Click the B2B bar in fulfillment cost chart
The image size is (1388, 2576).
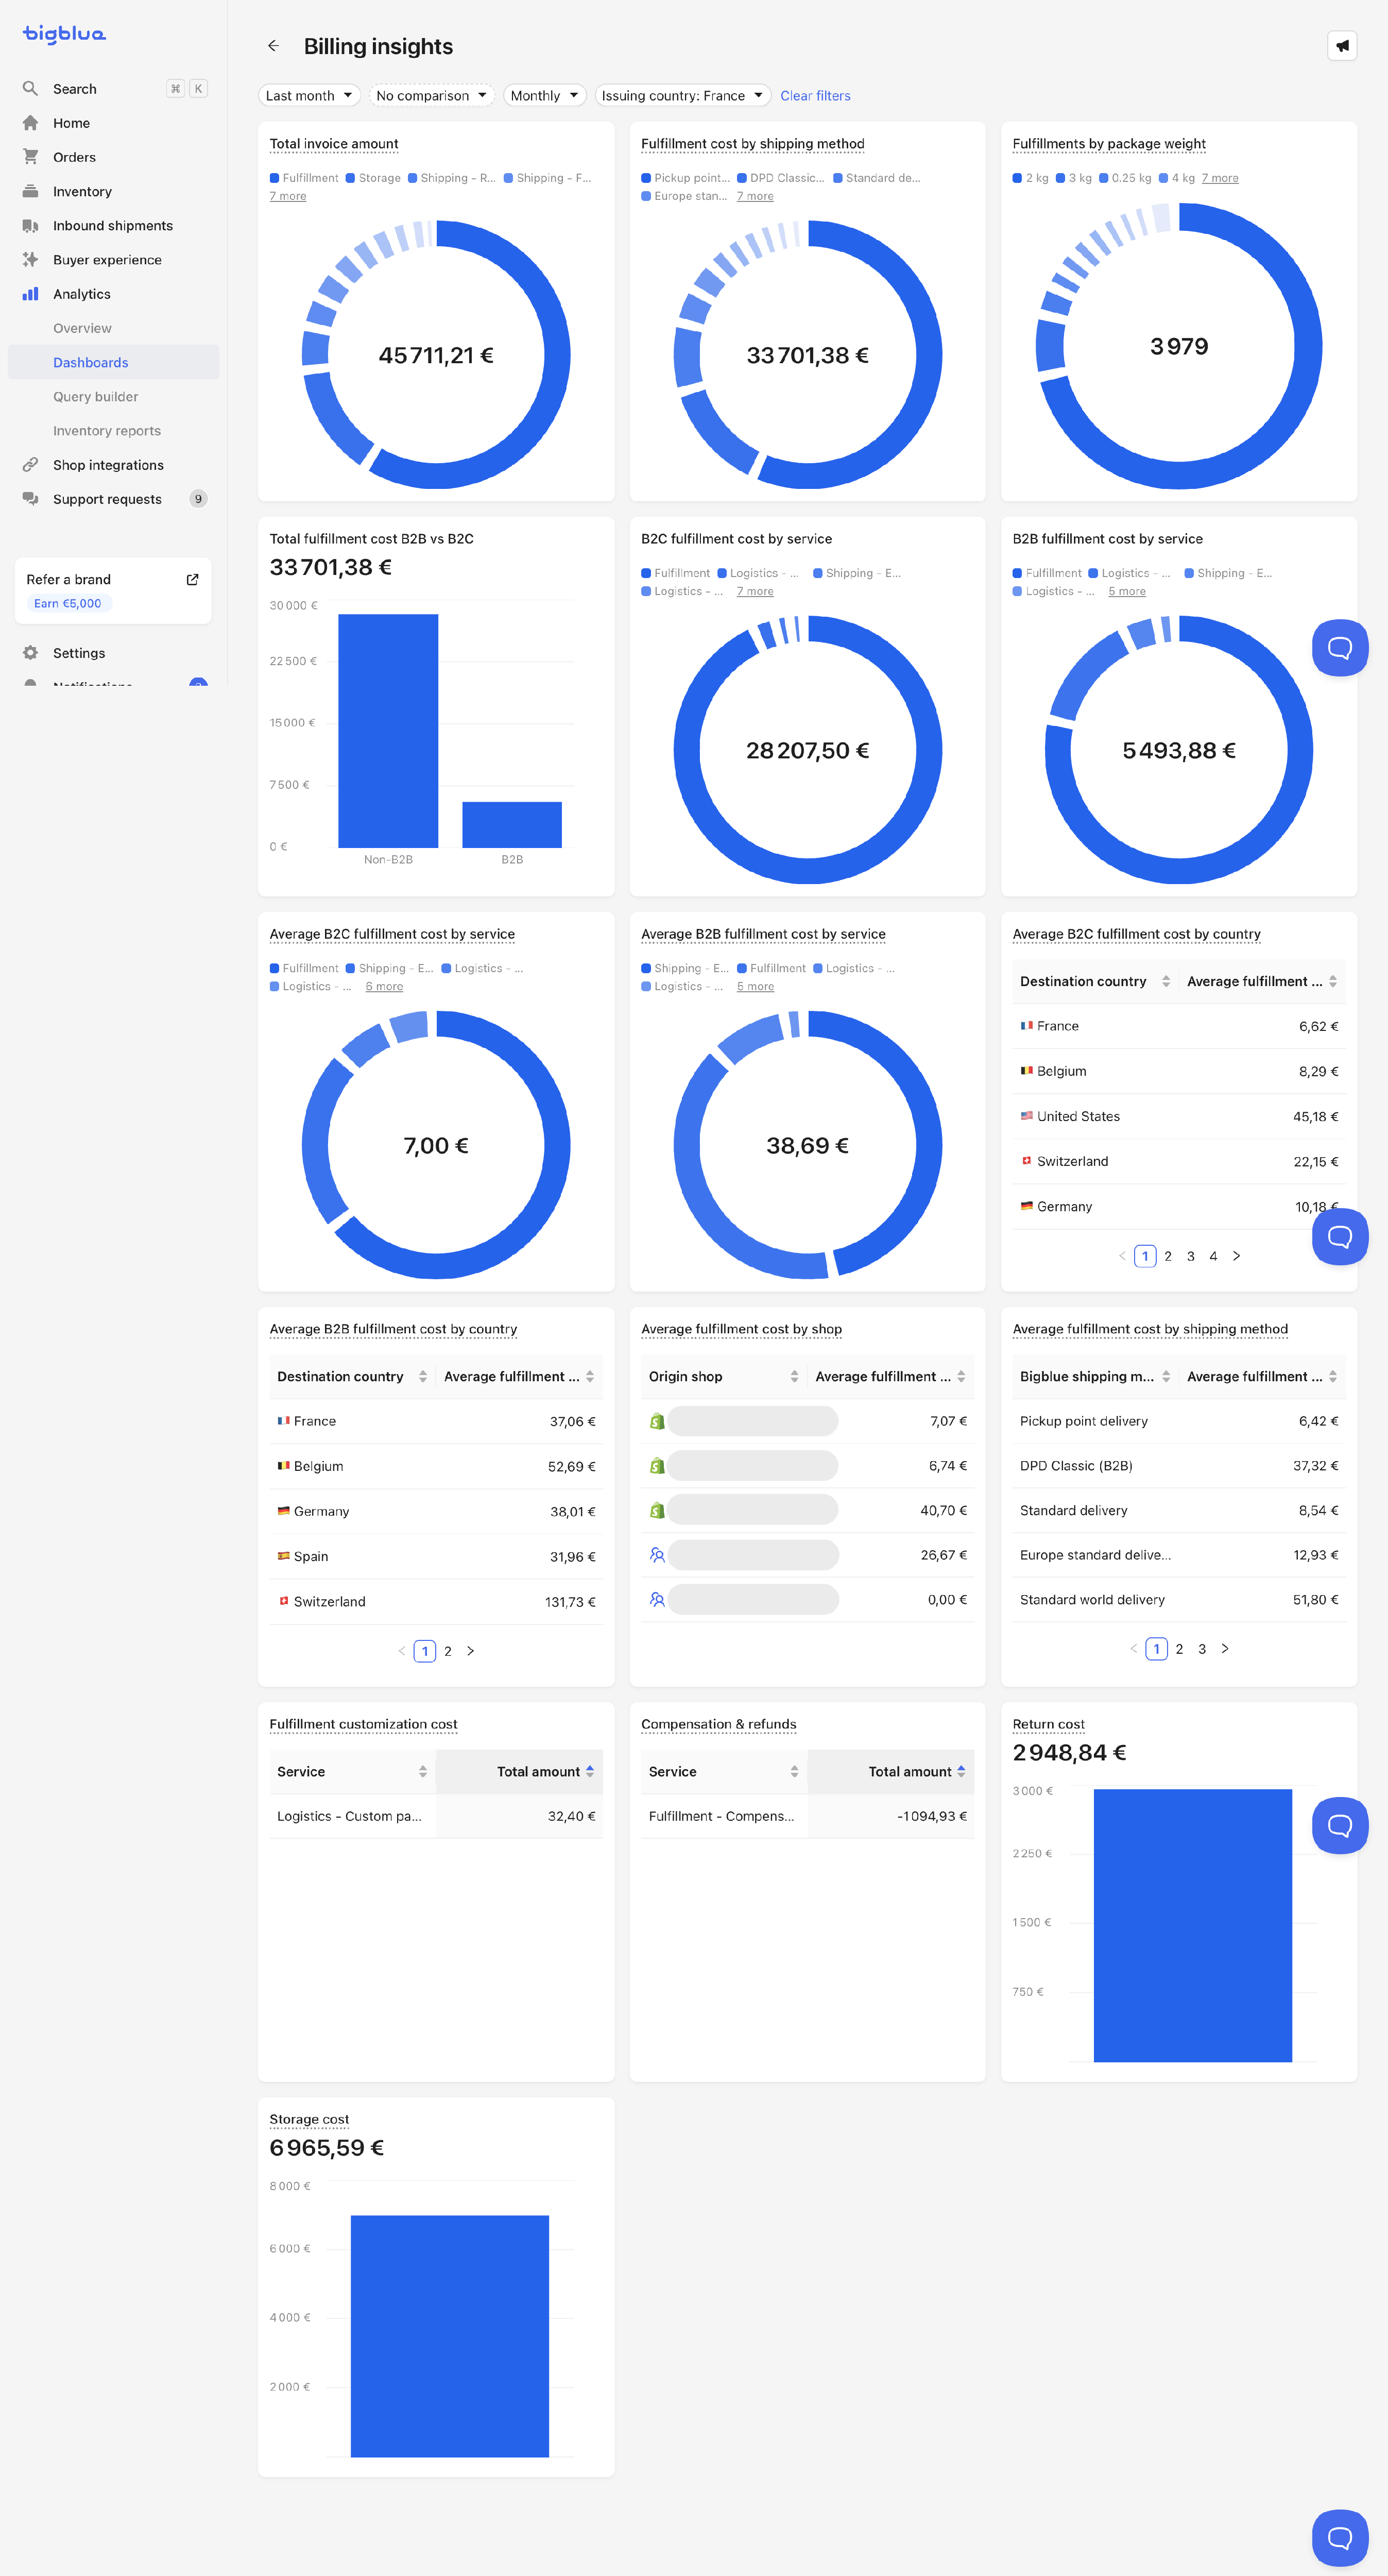pyautogui.click(x=512, y=824)
